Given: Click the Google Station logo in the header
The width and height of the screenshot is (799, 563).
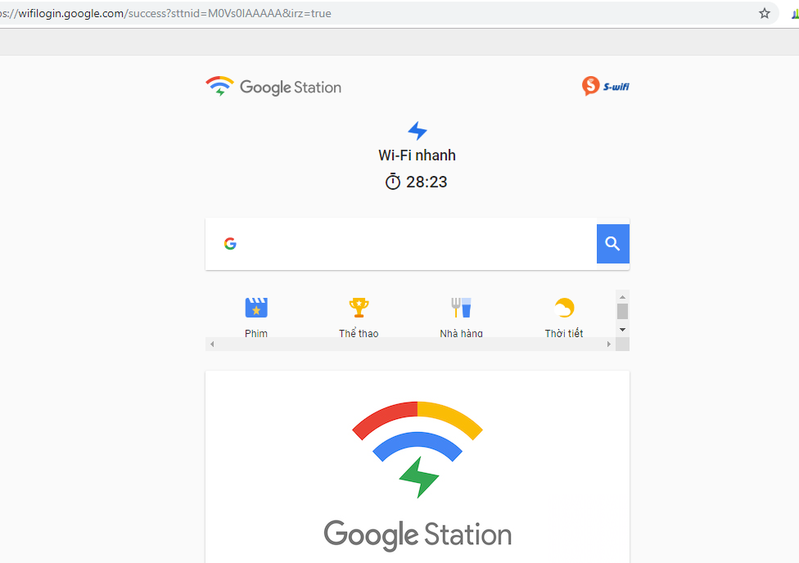Looking at the screenshot, I should 273,87.
